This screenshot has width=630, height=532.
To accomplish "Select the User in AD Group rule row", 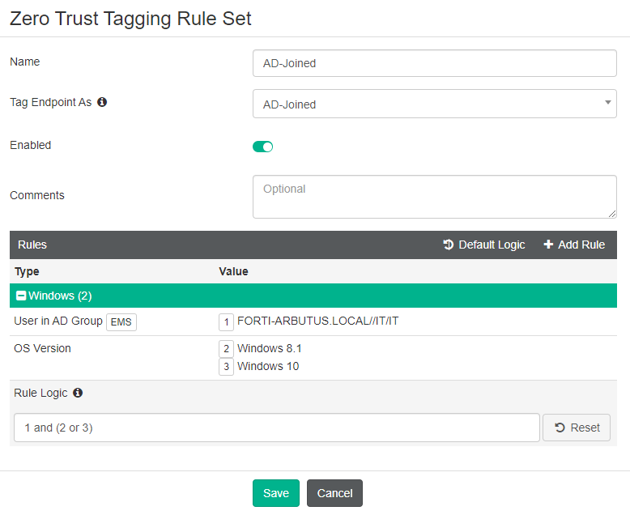I will (x=58, y=321).
